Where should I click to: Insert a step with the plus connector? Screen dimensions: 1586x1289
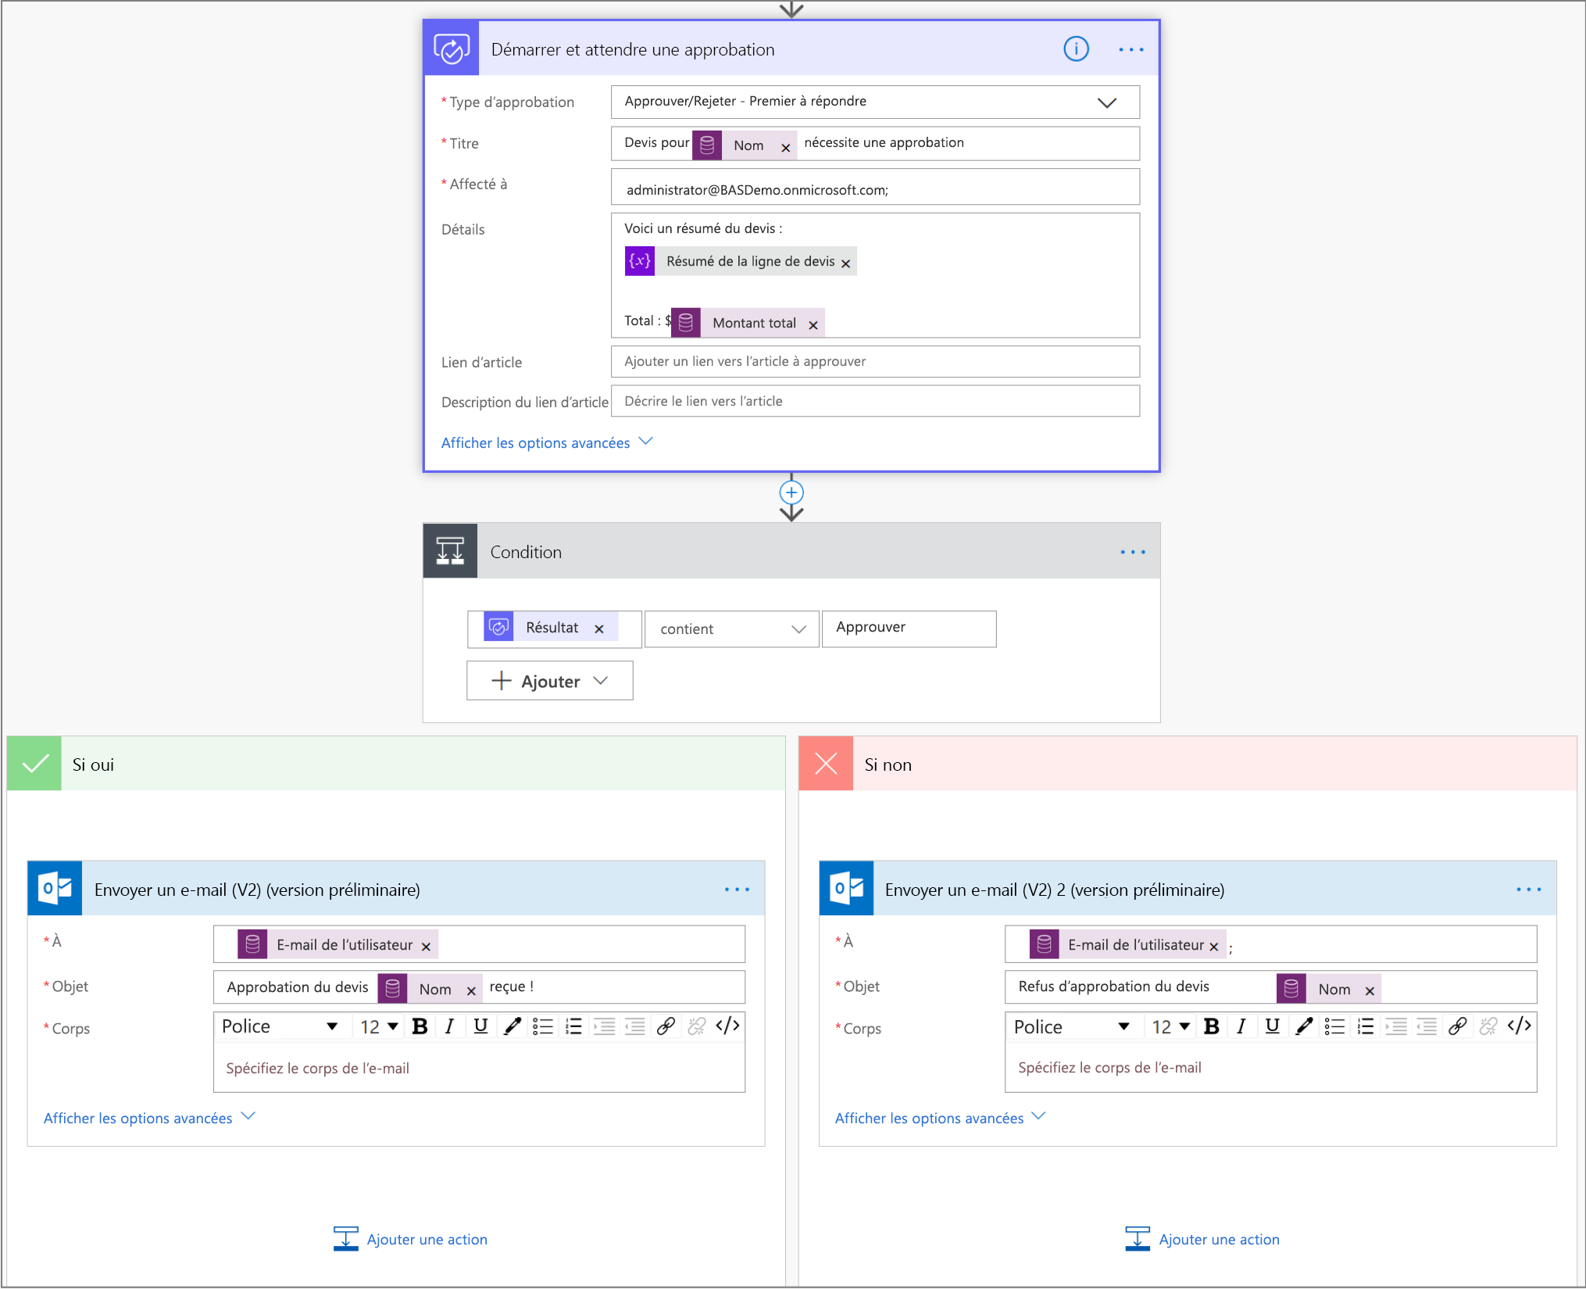click(x=791, y=492)
